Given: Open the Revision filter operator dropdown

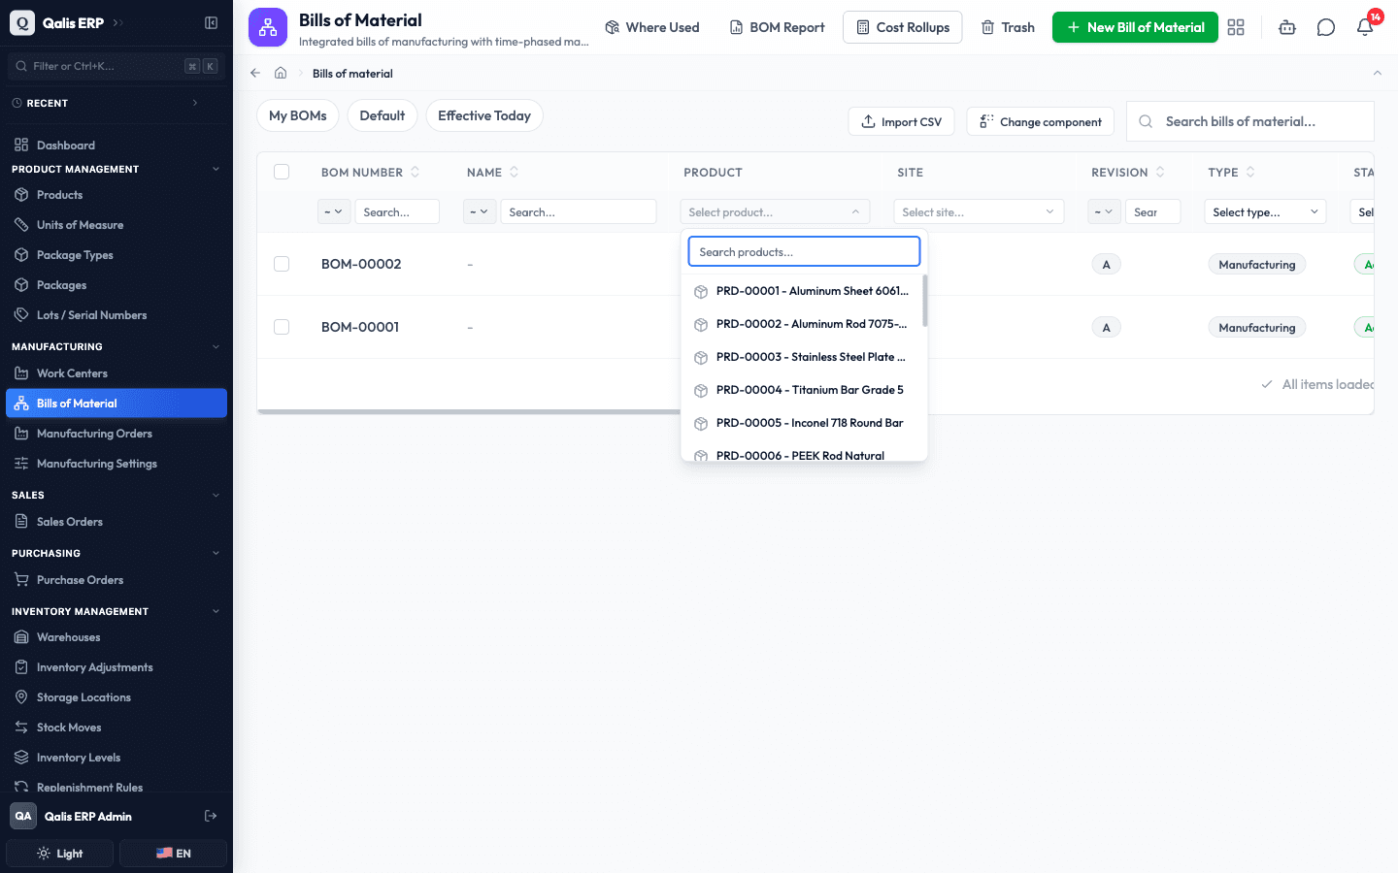Looking at the screenshot, I should point(1104,211).
